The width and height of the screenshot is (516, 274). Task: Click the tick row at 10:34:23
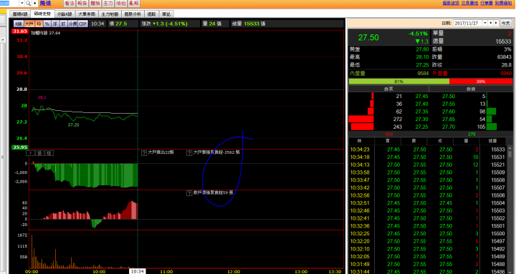tap(427, 150)
